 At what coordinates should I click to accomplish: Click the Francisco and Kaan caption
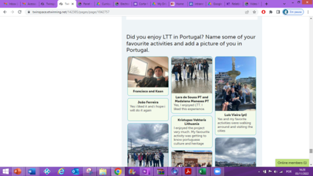(x=148, y=91)
